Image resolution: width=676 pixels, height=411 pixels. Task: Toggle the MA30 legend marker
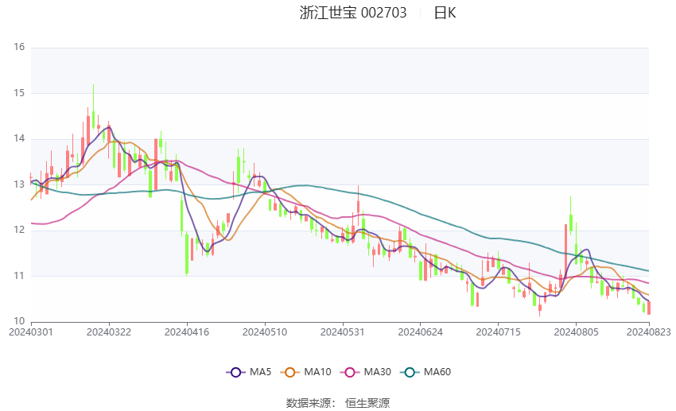pyautogui.click(x=350, y=372)
